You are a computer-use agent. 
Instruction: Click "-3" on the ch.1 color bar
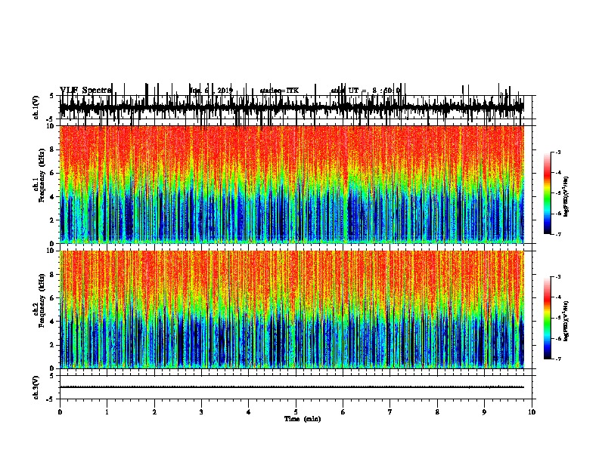[557, 152]
